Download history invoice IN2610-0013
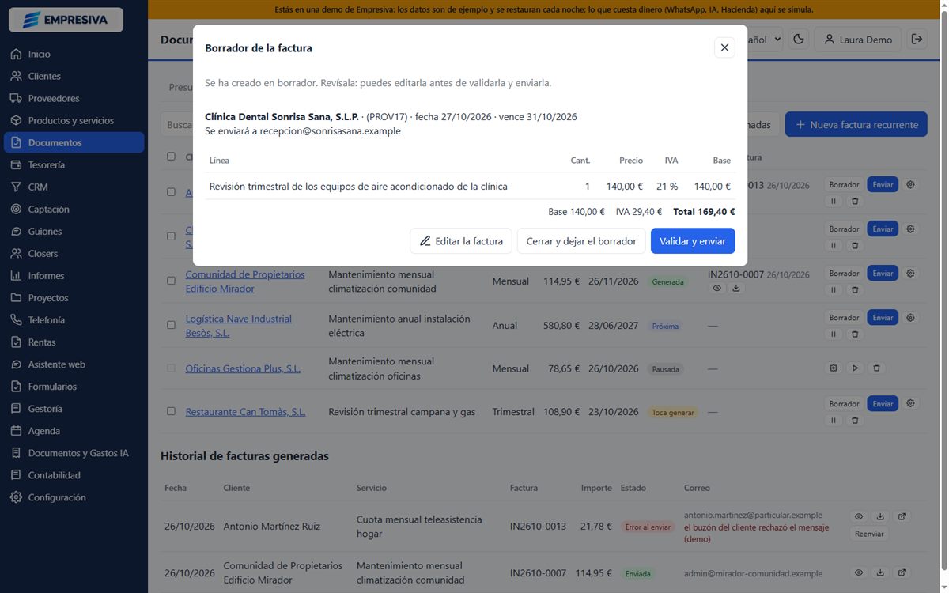 pyautogui.click(x=880, y=516)
